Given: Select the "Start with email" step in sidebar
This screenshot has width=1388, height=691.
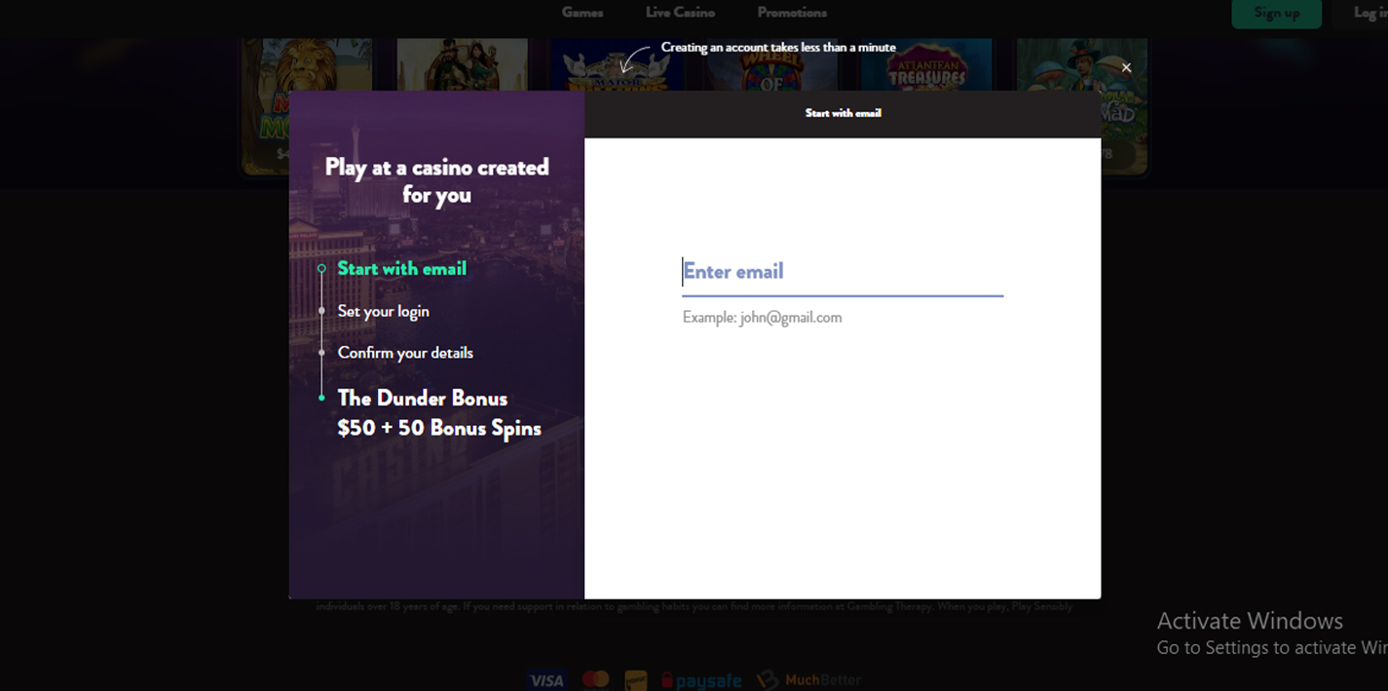Looking at the screenshot, I should (401, 269).
